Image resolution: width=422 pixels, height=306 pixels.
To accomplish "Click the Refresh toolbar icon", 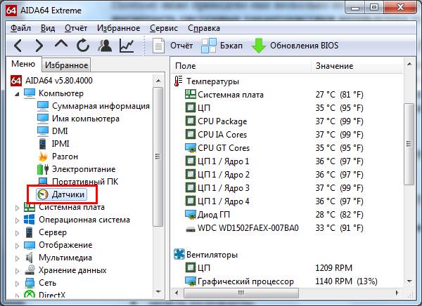I will click(82, 46).
